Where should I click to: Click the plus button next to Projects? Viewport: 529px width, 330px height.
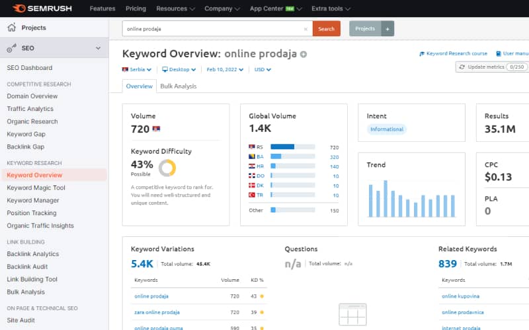pyautogui.click(x=387, y=29)
